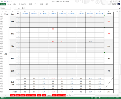Click the vertical scrollbar up arrow
Screen dimensions: 121x99
[x=120, y=11]
